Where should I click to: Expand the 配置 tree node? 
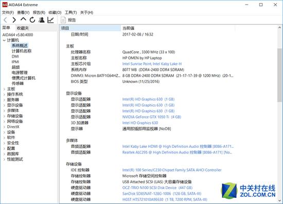[4, 148]
